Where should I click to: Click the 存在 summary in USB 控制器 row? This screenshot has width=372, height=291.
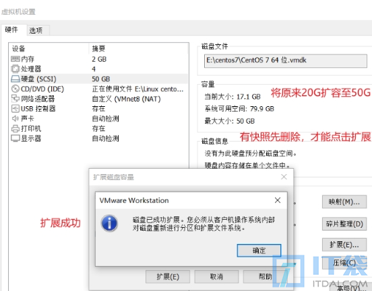point(98,109)
